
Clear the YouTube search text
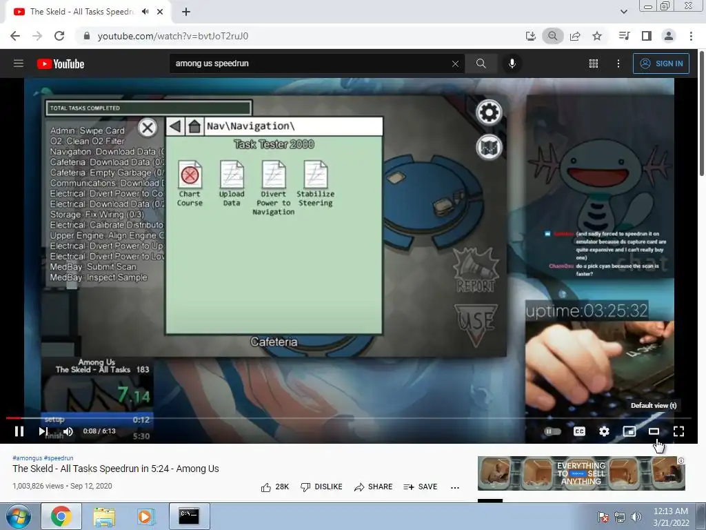(x=455, y=63)
